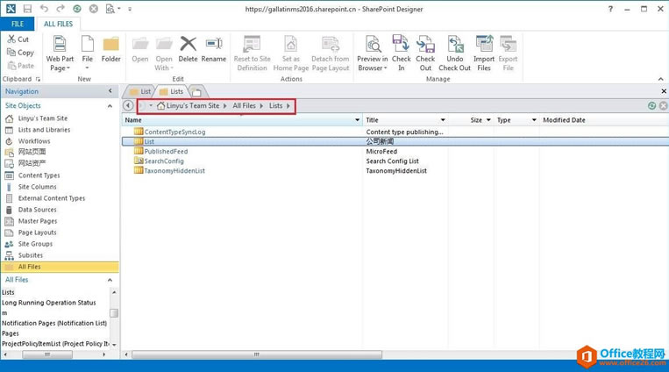Open Master Pages in Site Objects
This screenshot has height=372, width=669.
(x=37, y=221)
